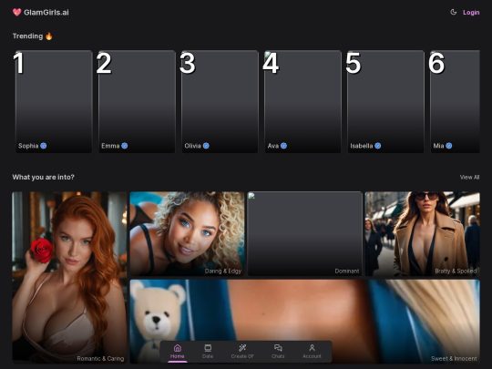The image size is (492, 369).
Task: Click the Login link
Action: tap(471, 13)
